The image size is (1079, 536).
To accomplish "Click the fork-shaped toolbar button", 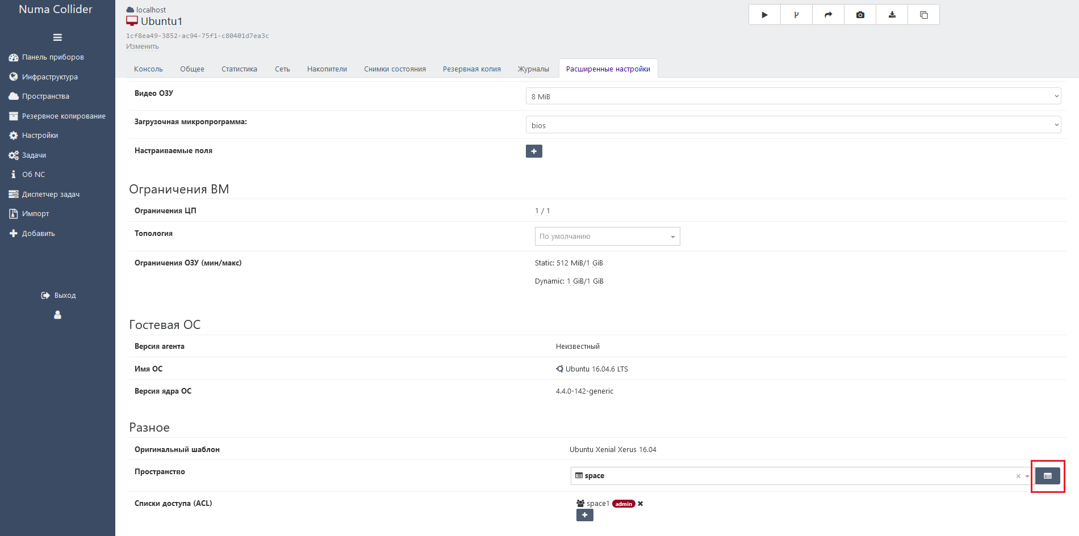I will tap(796, 15).
